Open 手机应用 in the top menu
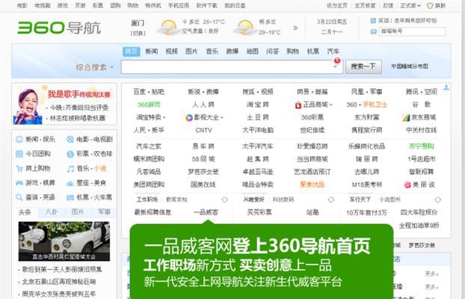The image size is (465, 299). click(179, 6)
